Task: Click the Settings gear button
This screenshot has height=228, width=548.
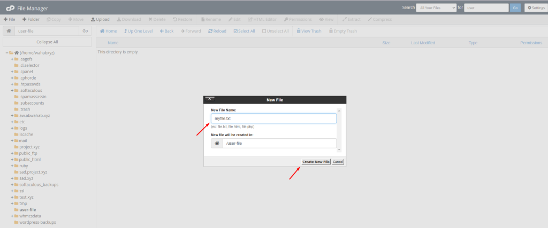Action: pyautogui.click(x=535, y=7)
